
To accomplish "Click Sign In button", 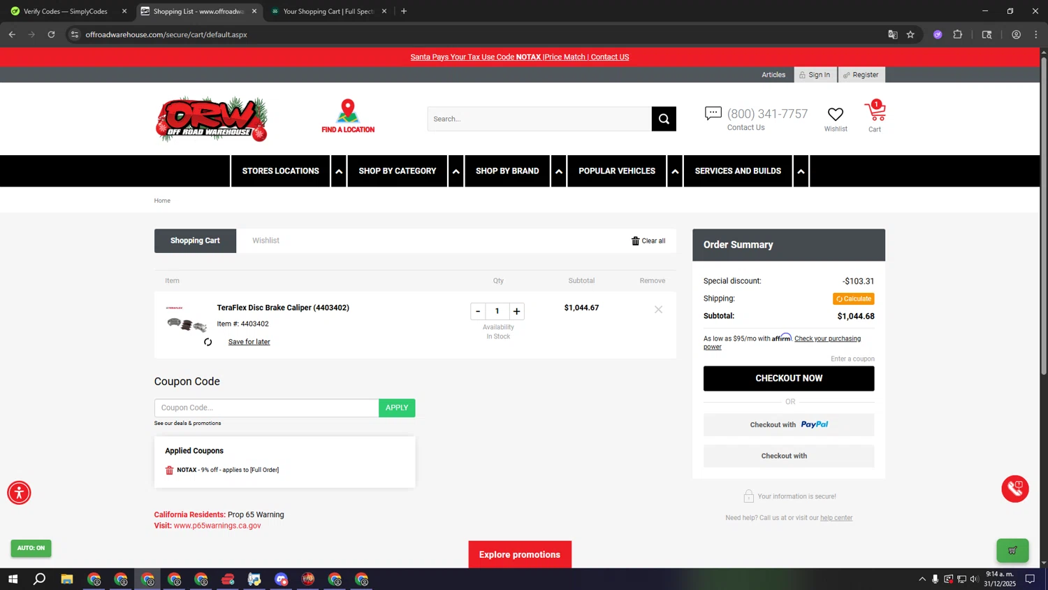I will [815, 75].
